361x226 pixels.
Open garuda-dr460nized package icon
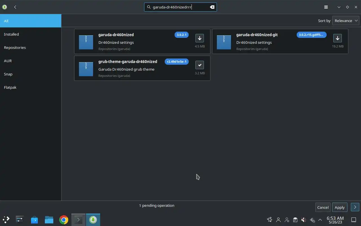tap(86, 42)
